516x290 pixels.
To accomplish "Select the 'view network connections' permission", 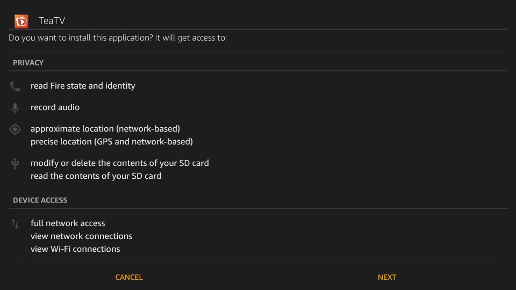I will pos(82,236).
